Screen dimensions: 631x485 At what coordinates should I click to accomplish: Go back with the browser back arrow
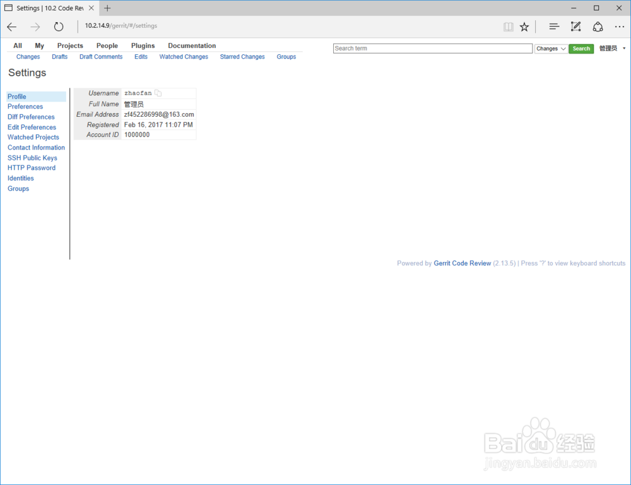(x=11, y=27)
